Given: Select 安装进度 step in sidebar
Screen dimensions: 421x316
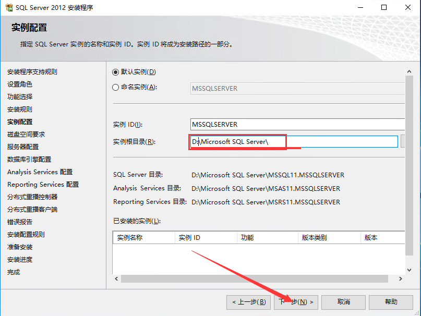Looking at the screenshot, I should (x=20, y=260).
